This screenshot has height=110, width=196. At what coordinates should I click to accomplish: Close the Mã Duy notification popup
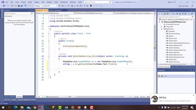(x=194, y=95)
